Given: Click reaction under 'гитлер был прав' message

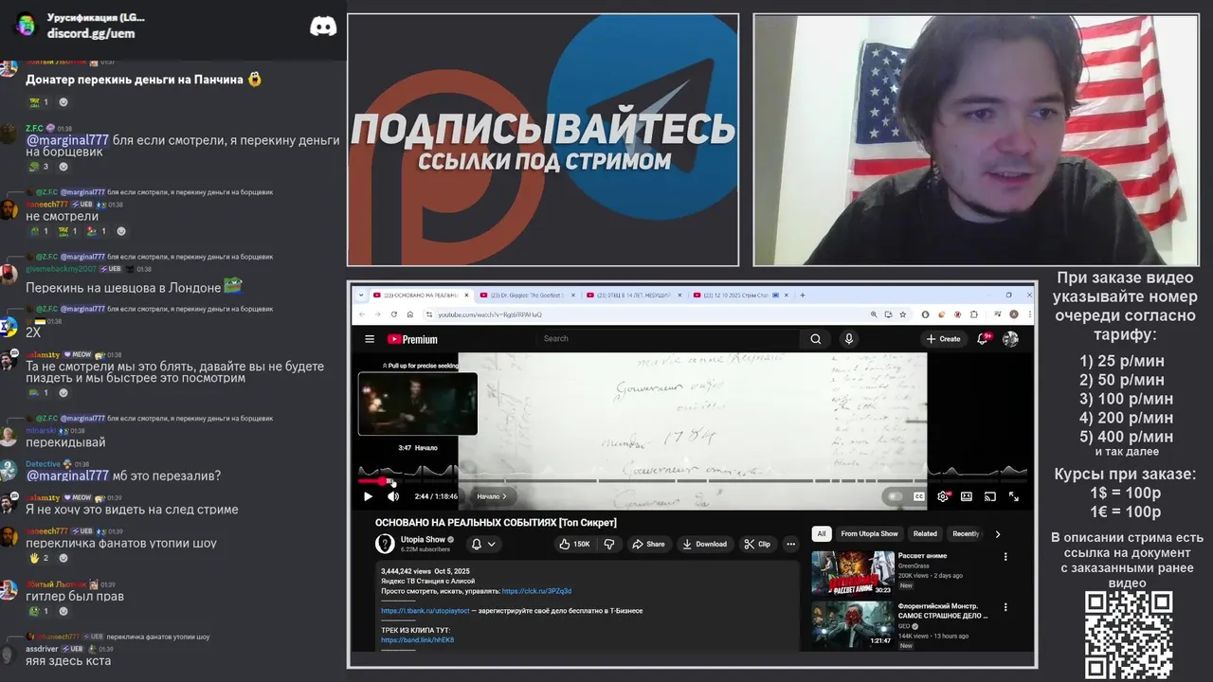Looking at the screenshot, I should click(38, 611).
